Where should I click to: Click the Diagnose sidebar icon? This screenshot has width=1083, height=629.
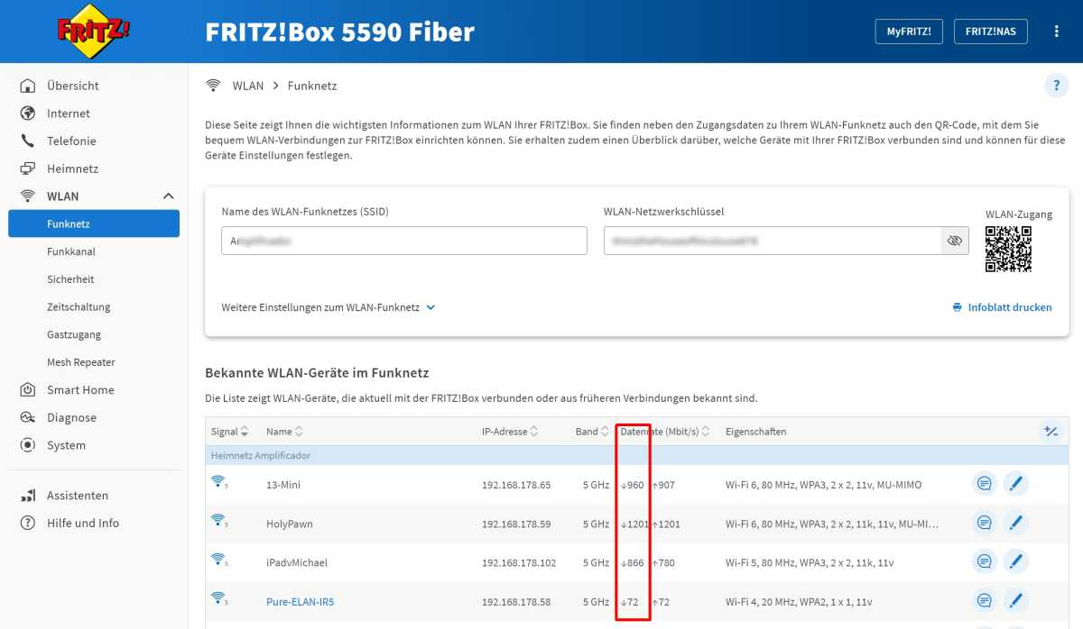click(x=28, y=417)
